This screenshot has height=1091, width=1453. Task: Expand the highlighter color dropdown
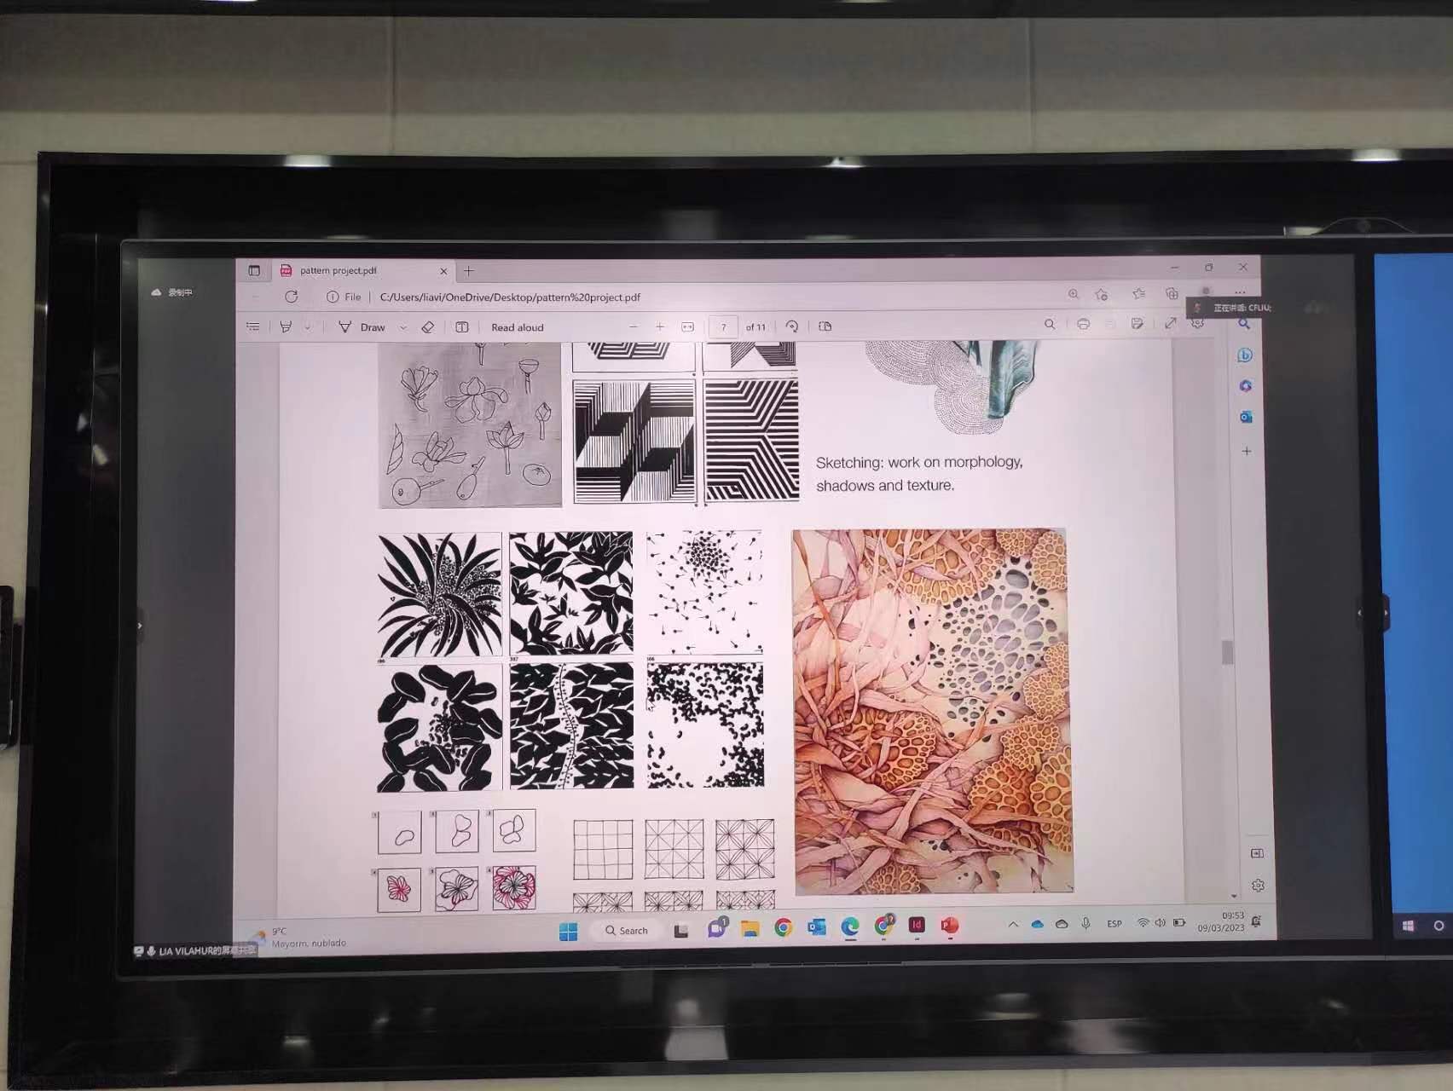point(308,326)
